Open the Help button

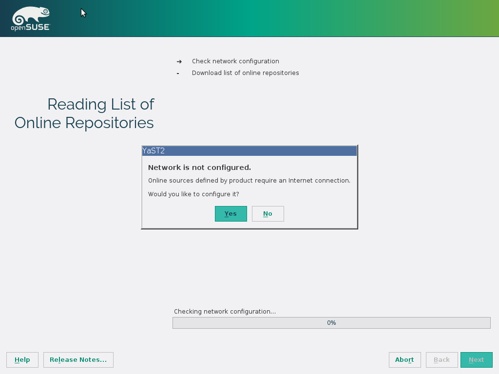click(x=22, y=360)
